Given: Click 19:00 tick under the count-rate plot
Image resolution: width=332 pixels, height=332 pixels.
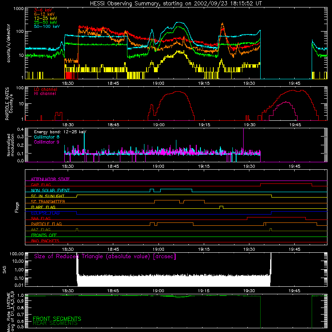Looking at the screenshot, I should point(159,83).
